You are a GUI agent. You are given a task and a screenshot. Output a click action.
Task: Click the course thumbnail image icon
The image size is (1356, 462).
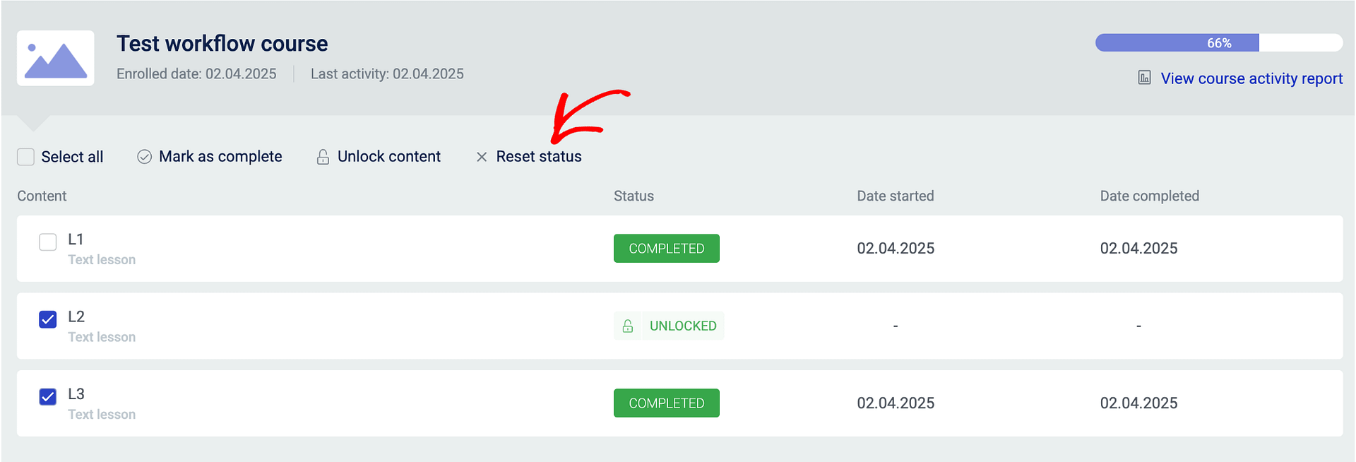55,58
